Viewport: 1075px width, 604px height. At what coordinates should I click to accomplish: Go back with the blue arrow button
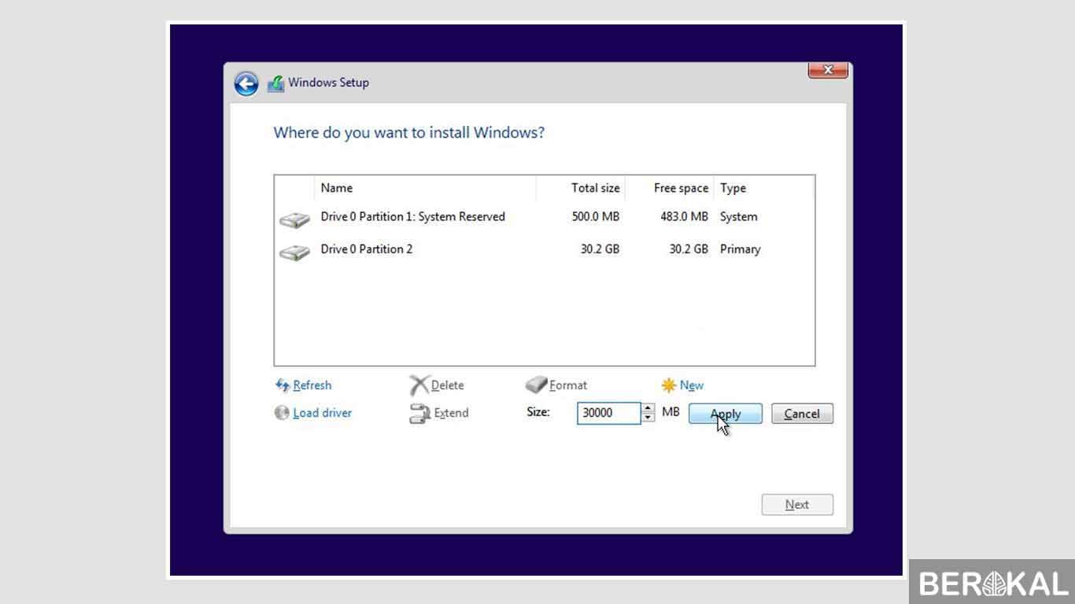[246, 83]
